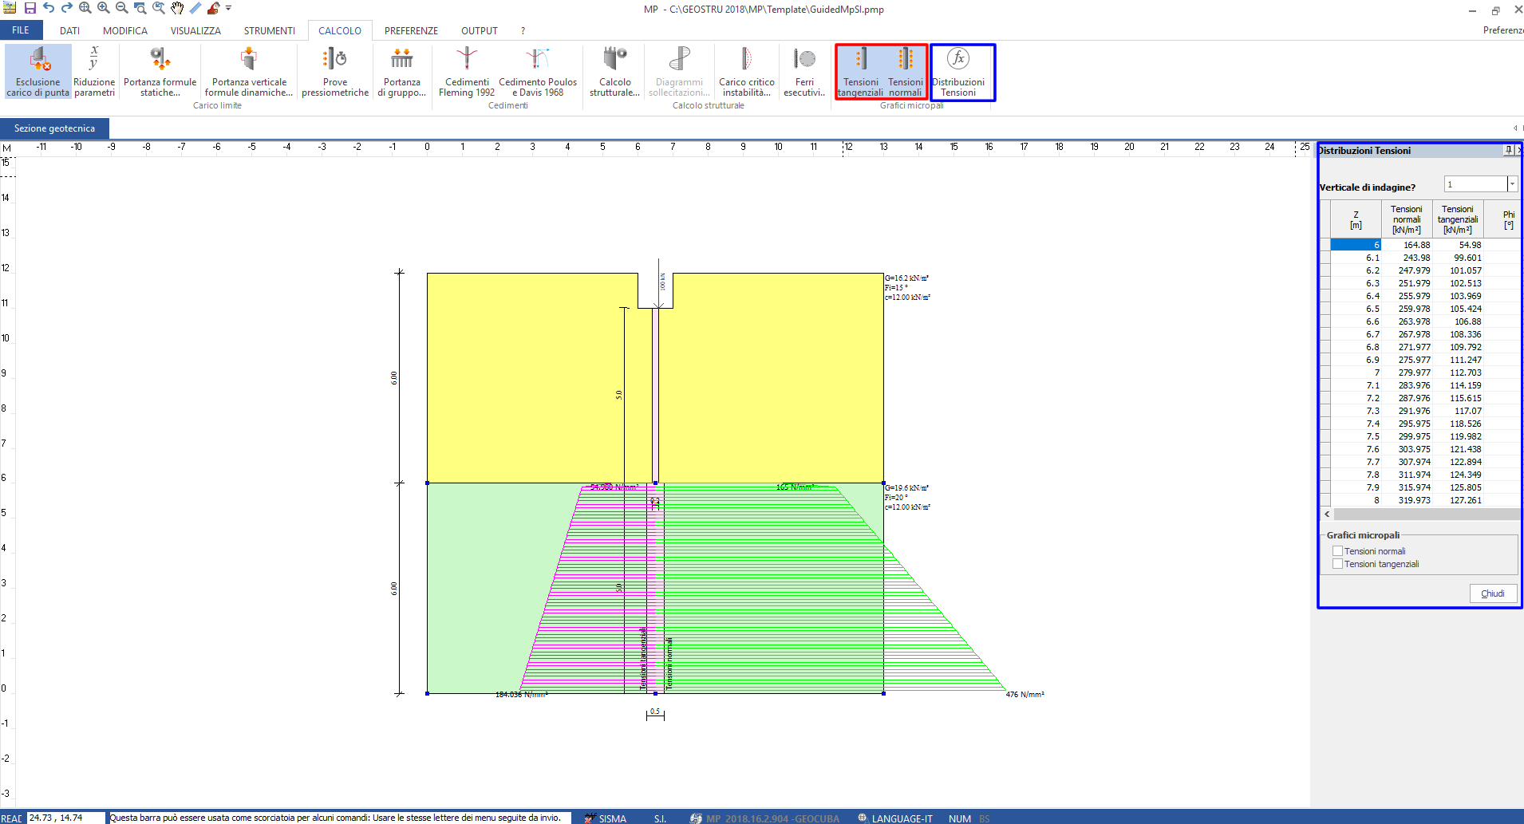Switch to the DATI ribbon tab

(69, 31)
